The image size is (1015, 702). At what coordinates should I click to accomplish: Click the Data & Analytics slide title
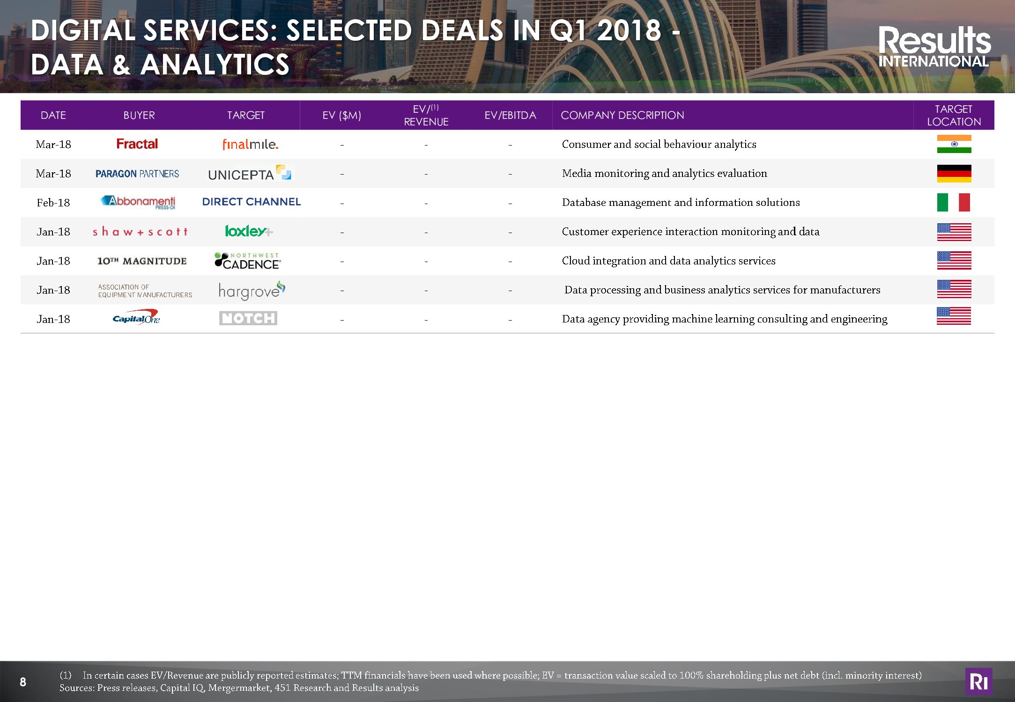pos(160,65)
